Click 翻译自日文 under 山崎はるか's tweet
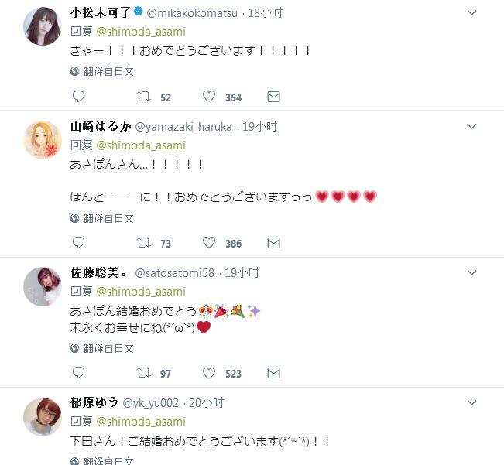 click(x=108, y=218)
